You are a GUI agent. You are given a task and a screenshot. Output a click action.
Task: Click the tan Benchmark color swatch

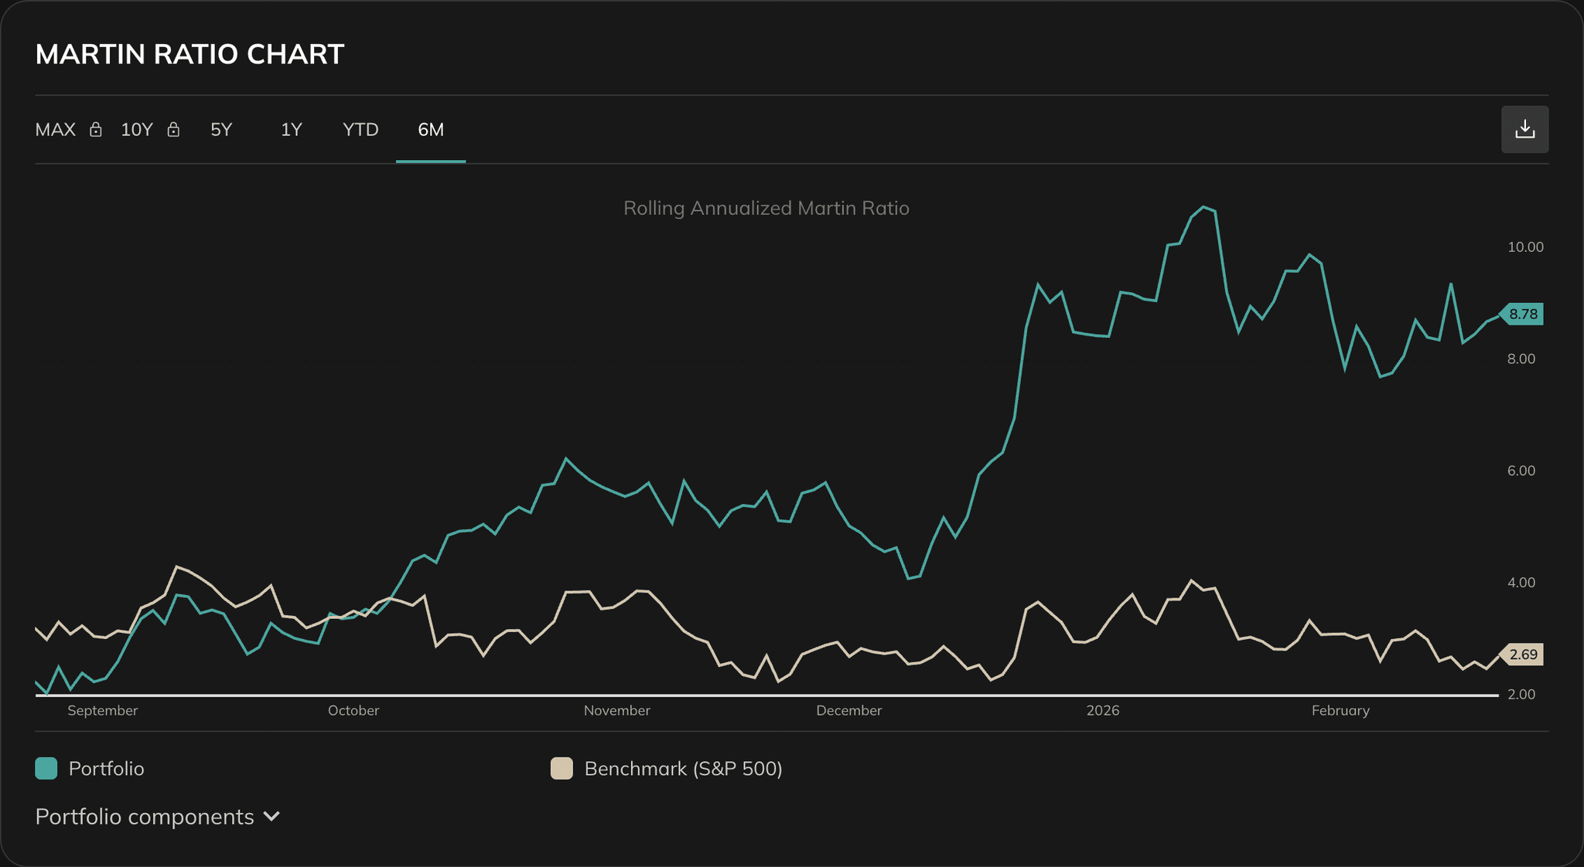(562, 768)
